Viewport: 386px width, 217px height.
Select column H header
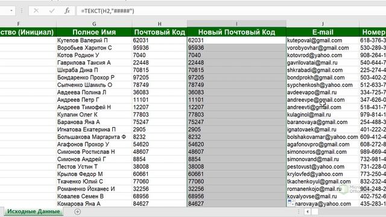[x=159, y=24]
